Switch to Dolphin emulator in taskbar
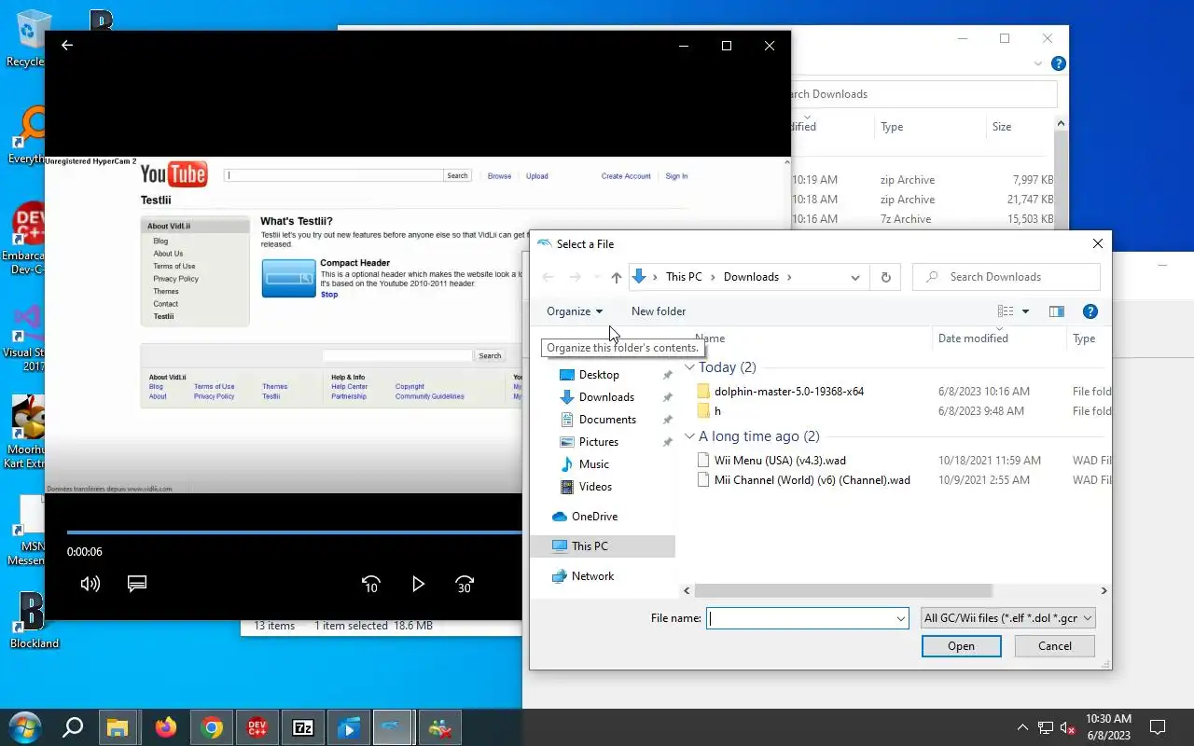 (x=393, y=727)
